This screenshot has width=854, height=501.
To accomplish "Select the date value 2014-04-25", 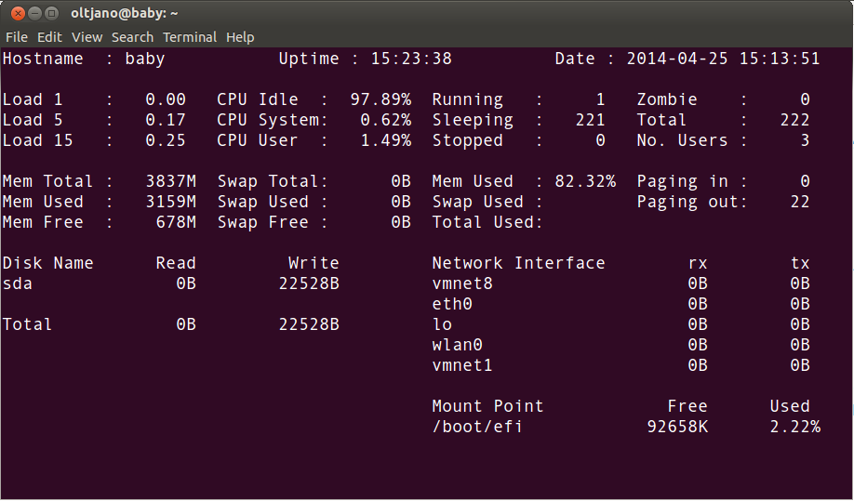I will point(677,59).
